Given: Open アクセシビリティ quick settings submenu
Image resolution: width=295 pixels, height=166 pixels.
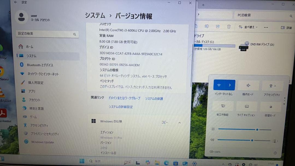Looking at the screenshot, I should coord(272,86).
